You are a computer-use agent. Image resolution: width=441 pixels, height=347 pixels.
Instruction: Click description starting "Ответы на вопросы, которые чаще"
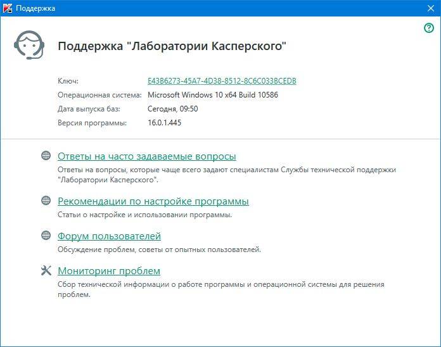coord(227,175)
